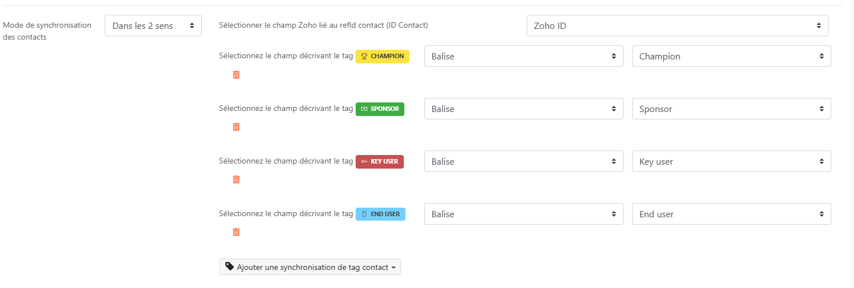This screenshot has height=288, width=854.
Task: Click the red Key User tag badge
Action: 379,161
